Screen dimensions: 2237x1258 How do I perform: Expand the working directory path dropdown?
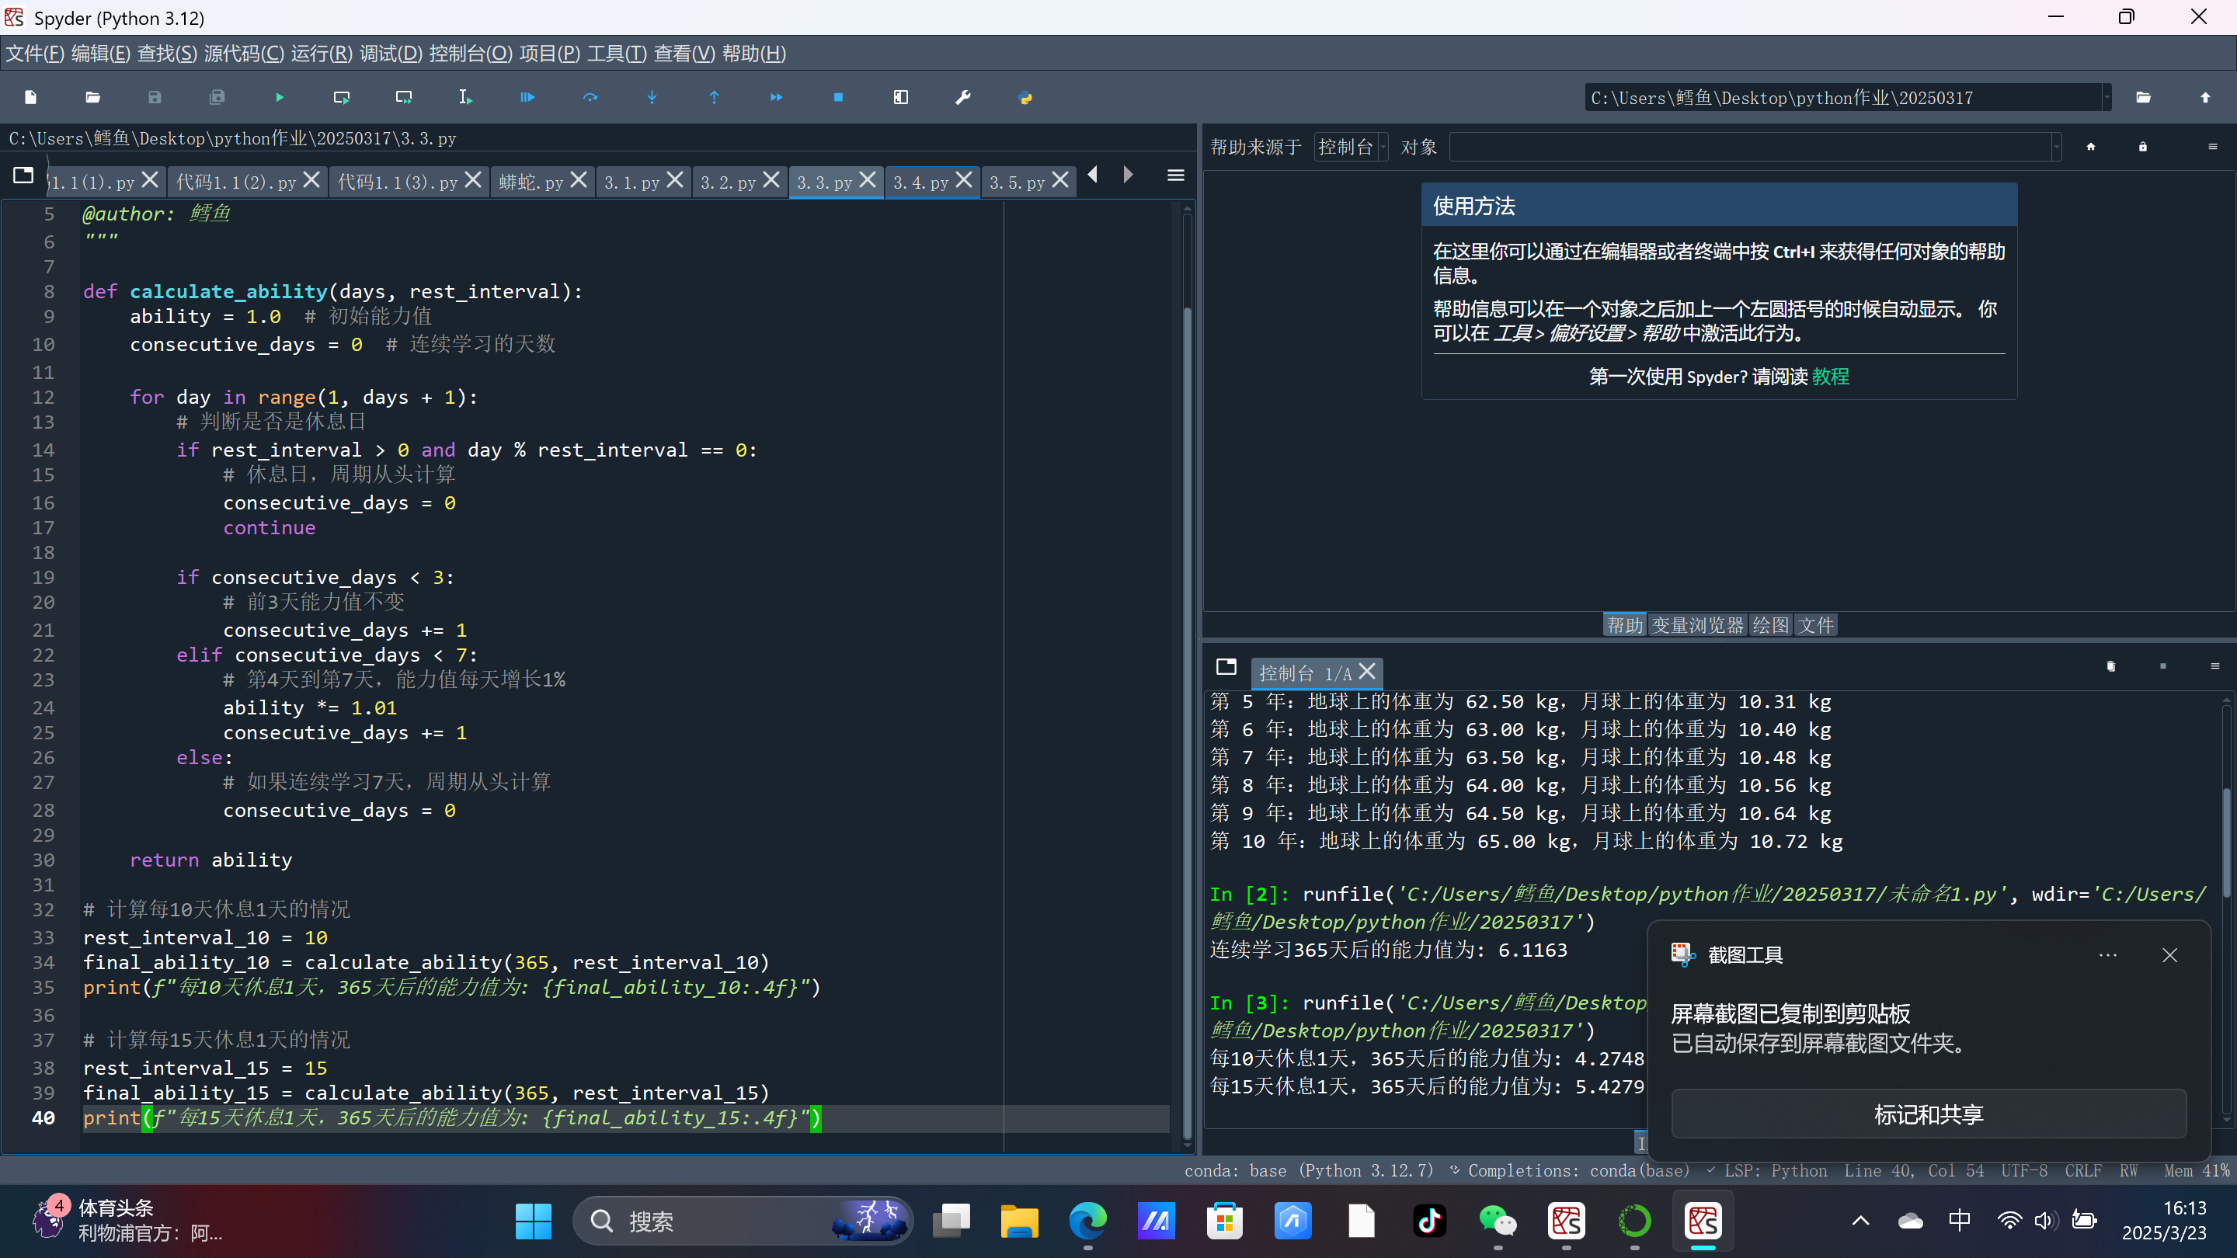point(2106,98)
